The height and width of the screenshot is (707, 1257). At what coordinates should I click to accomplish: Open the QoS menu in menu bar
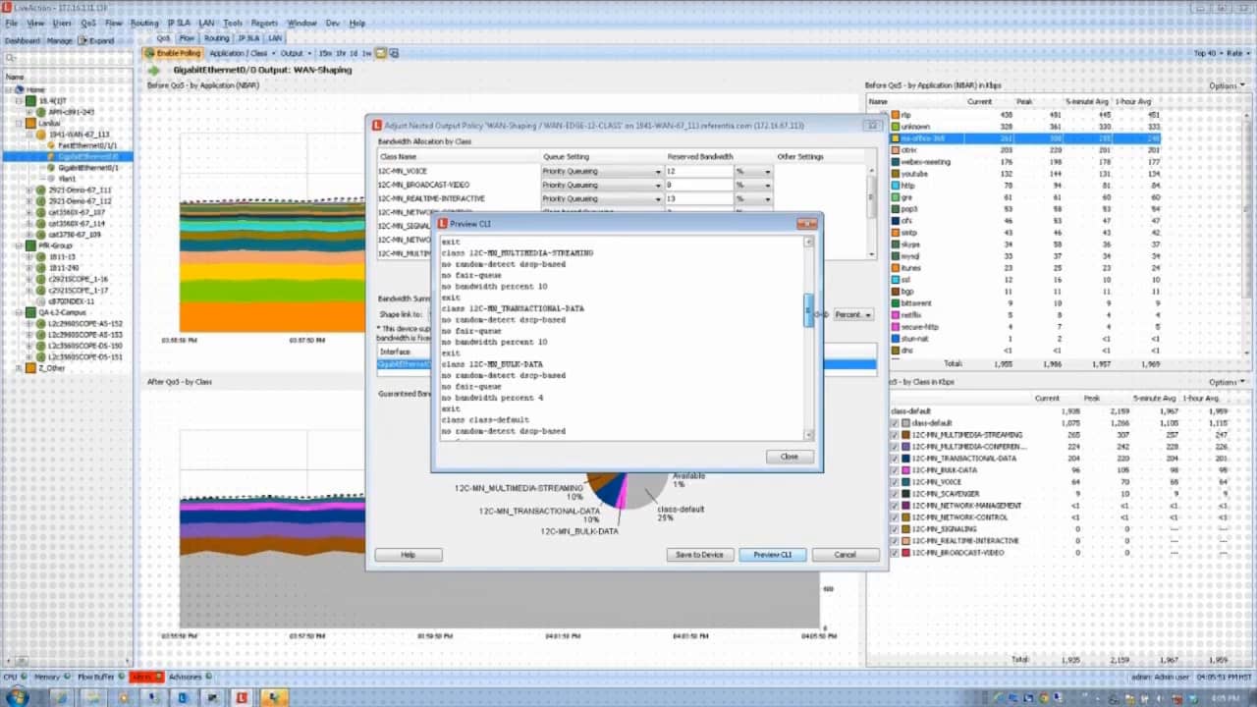click(88, 23)
